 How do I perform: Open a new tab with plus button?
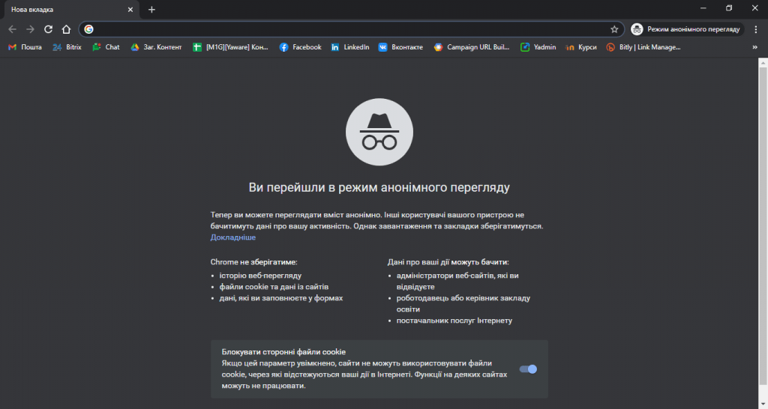[151, 10]
